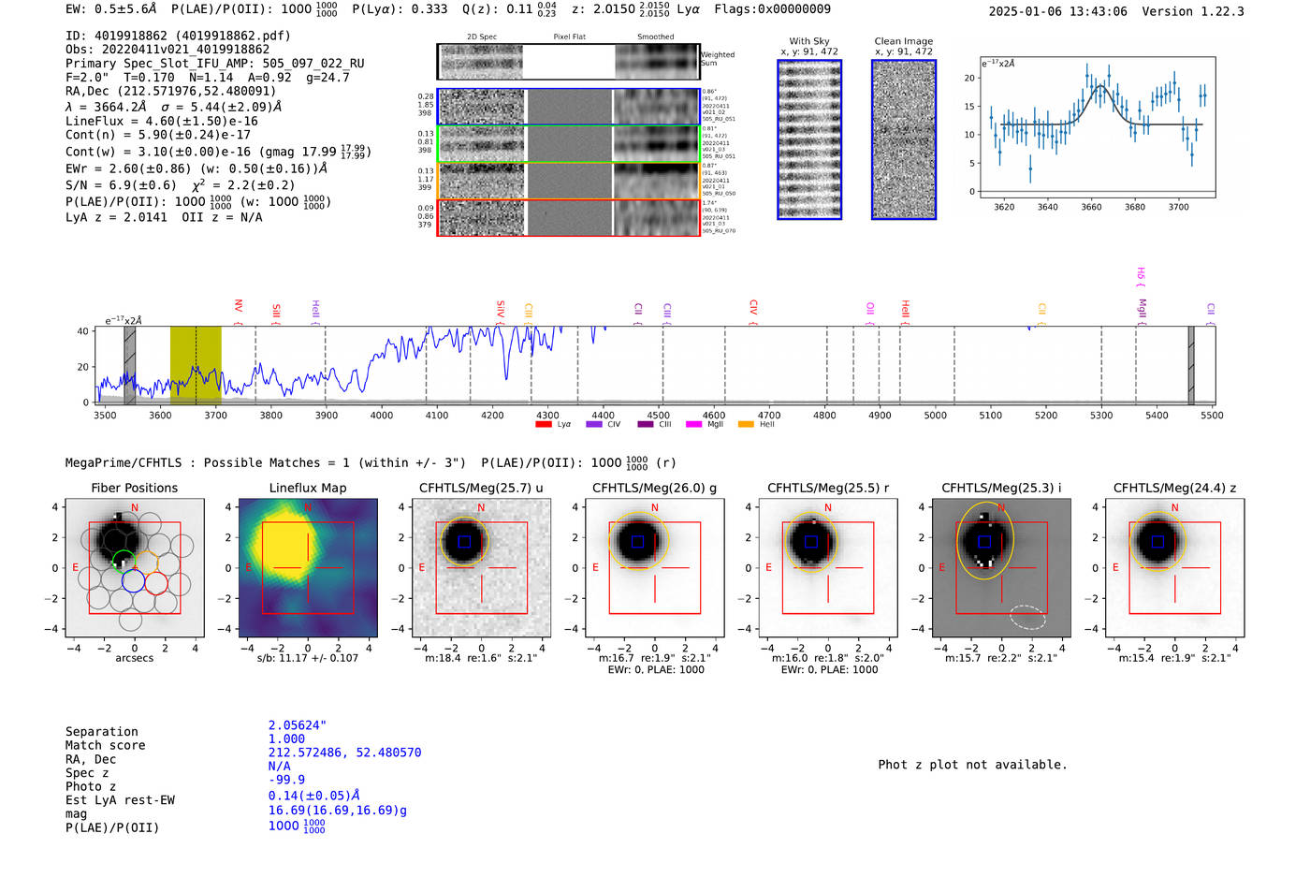The image size is (1310, 892).
Task: Select the green-bordered 2D fiber spectrum row
Action: pos(568,144)
